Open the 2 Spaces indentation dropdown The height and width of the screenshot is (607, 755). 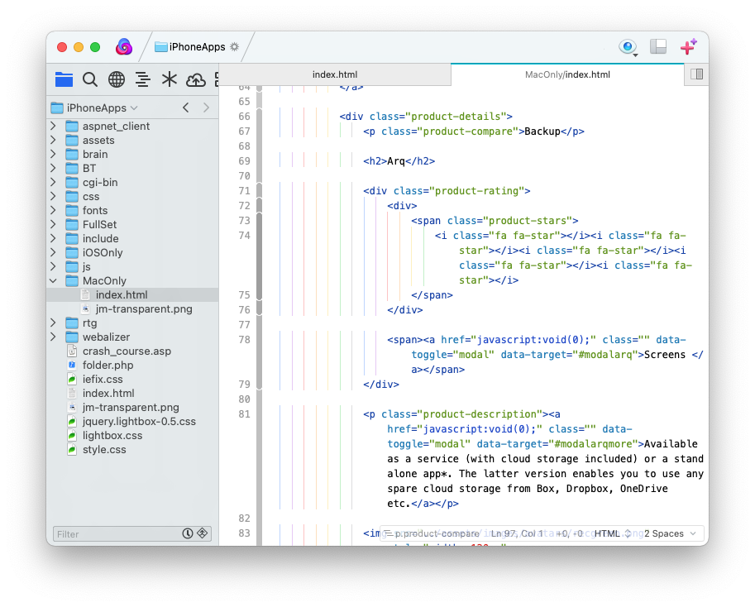point(671,533)
